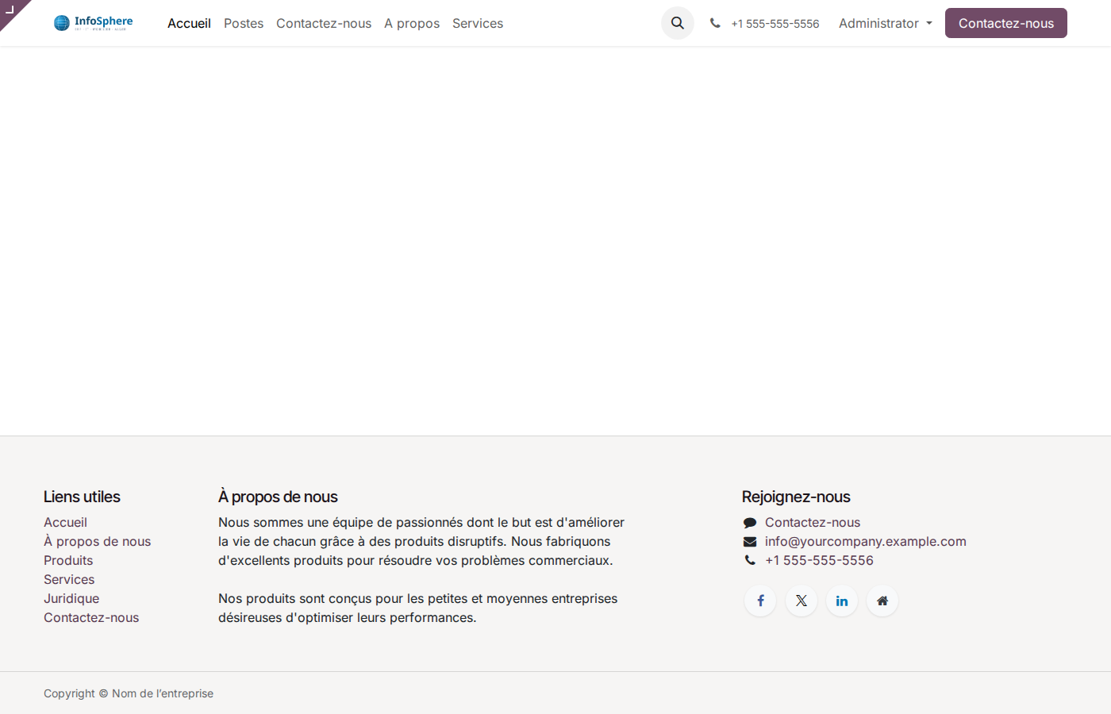Click the footer phone number +1 555-555-5556
The height and width of the screenshot is (714, 1111).
(x=819, y=560)
